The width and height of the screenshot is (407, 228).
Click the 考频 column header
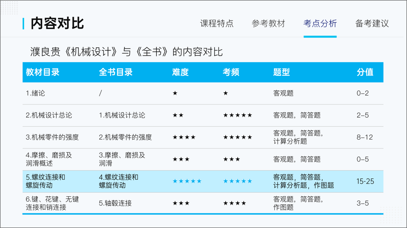tap(231, 72)
